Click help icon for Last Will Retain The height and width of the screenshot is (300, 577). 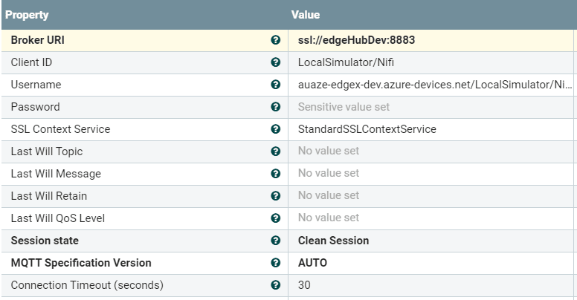275,196
